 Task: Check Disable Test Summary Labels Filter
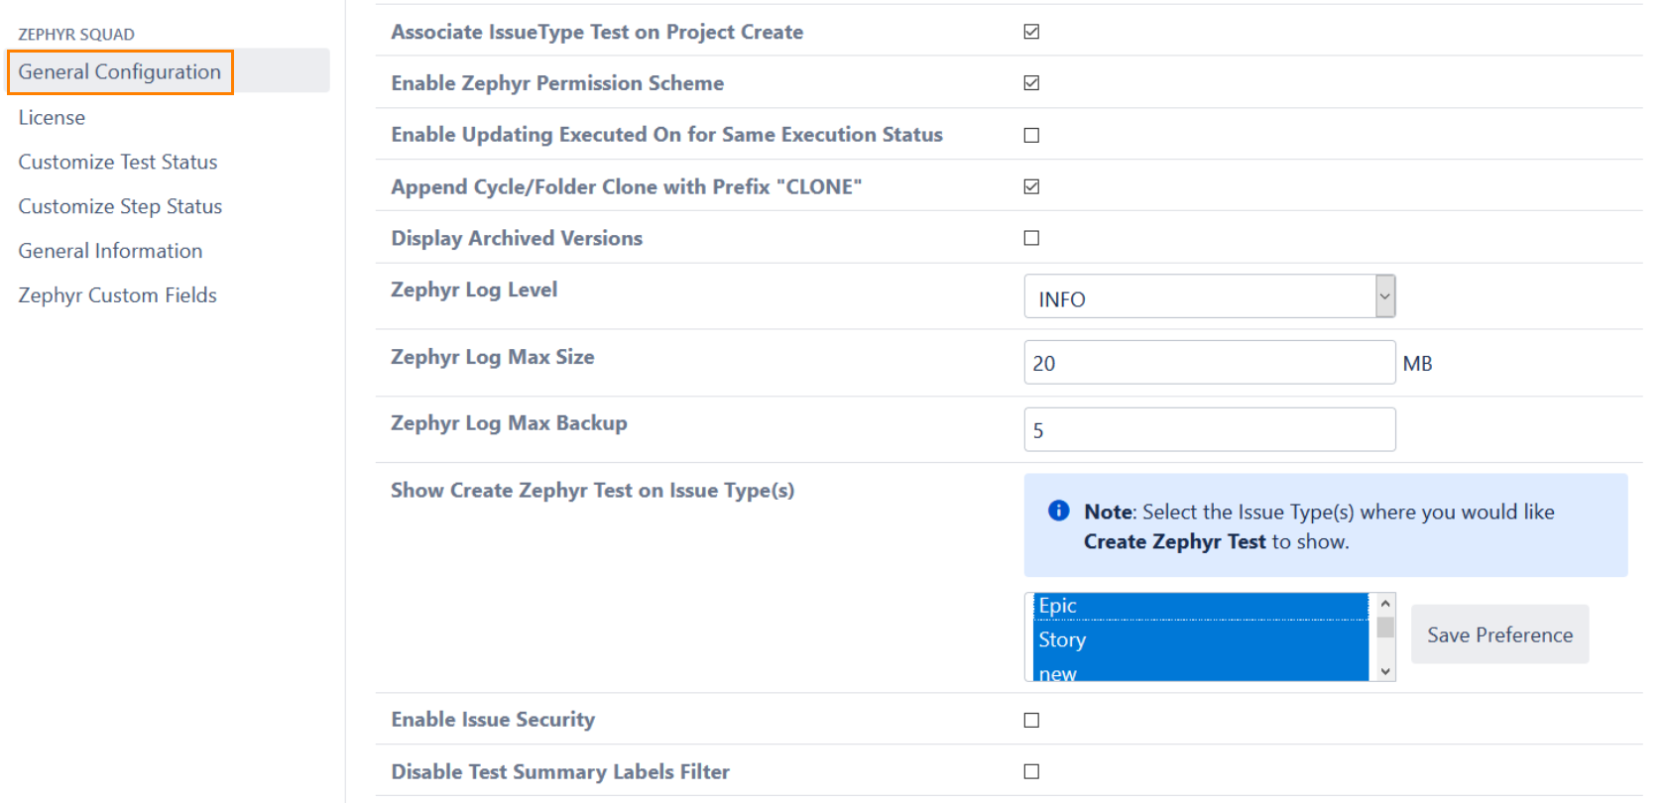coord(1030,771)
